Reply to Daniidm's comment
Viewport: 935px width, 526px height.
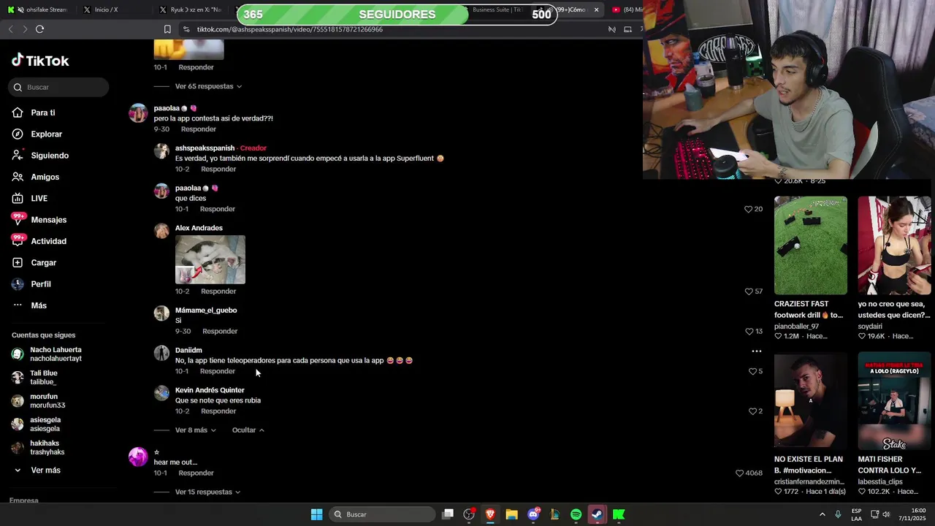tap(218, 371)
